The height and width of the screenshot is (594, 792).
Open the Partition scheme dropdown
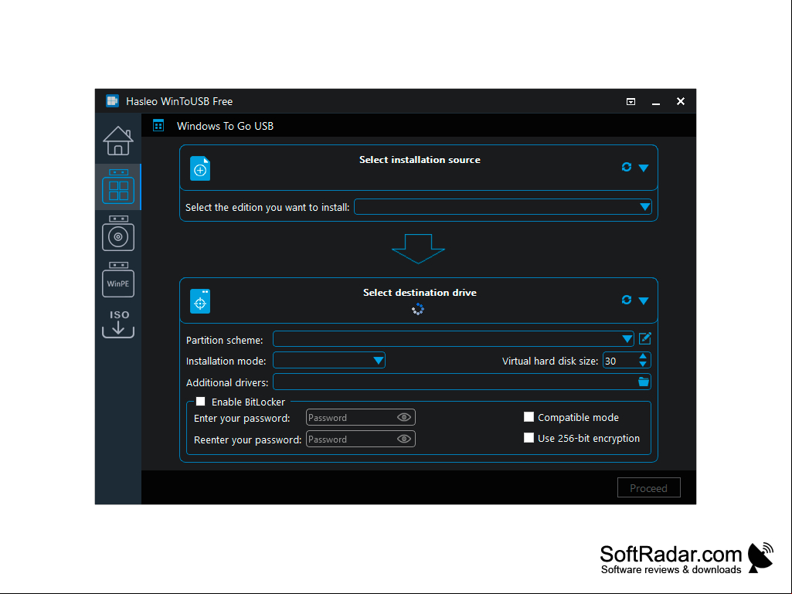click(x=453, y=339)
